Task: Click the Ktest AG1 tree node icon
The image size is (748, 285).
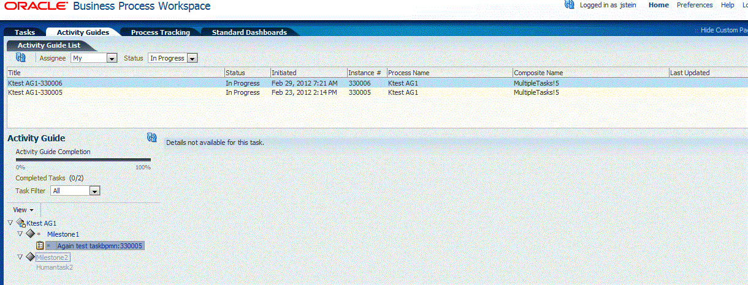Action: click(x=20, y=223)
